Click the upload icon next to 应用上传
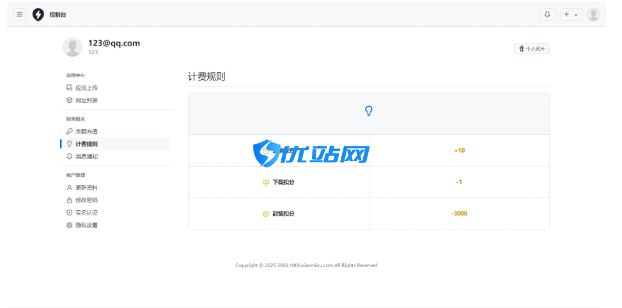This screenshot has width=622, height=308. pyautogui.click(x=69, y=88)
